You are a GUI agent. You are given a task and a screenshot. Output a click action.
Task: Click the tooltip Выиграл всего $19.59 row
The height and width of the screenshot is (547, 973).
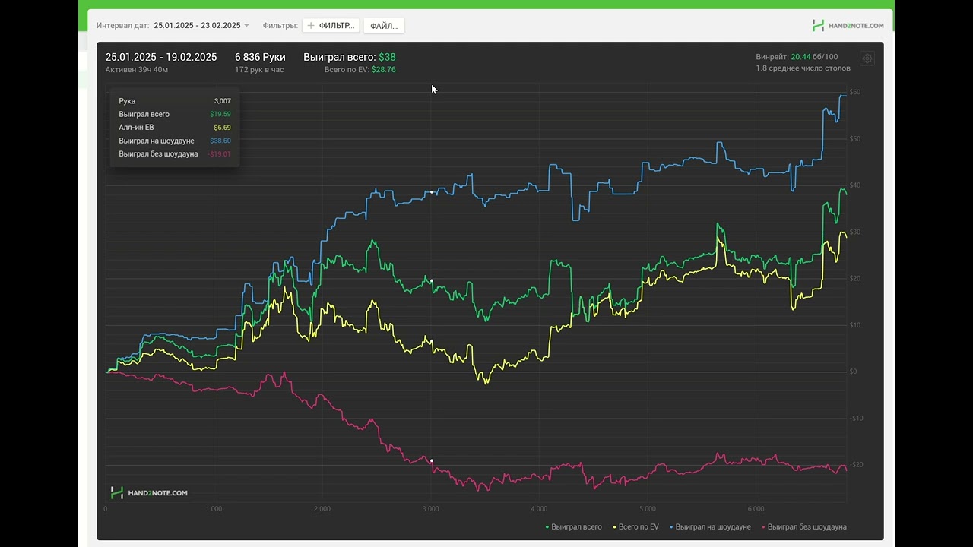[x=175, y=114]
